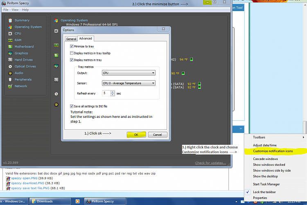Click the Operating System flag icon in the sidebar

click(x=10, y=27)
